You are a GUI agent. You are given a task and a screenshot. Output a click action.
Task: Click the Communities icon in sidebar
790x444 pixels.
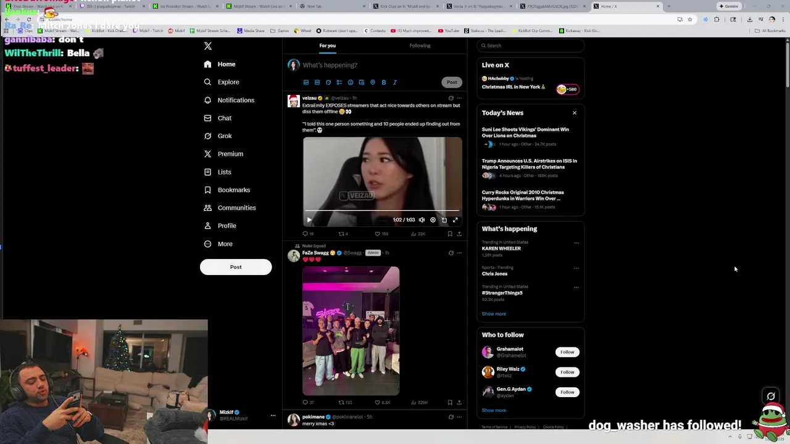click(x=207, y=208)
